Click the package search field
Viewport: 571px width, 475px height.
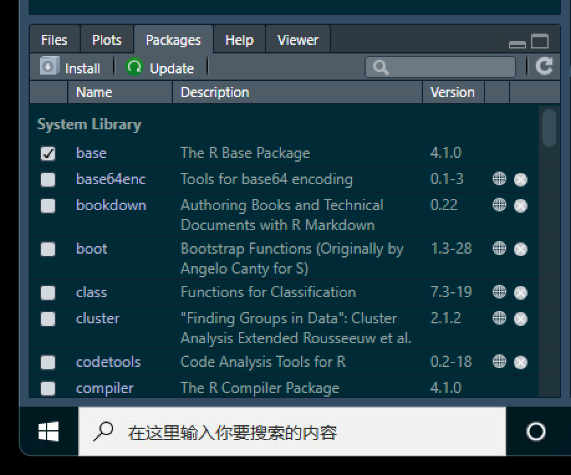click(440, 67)
